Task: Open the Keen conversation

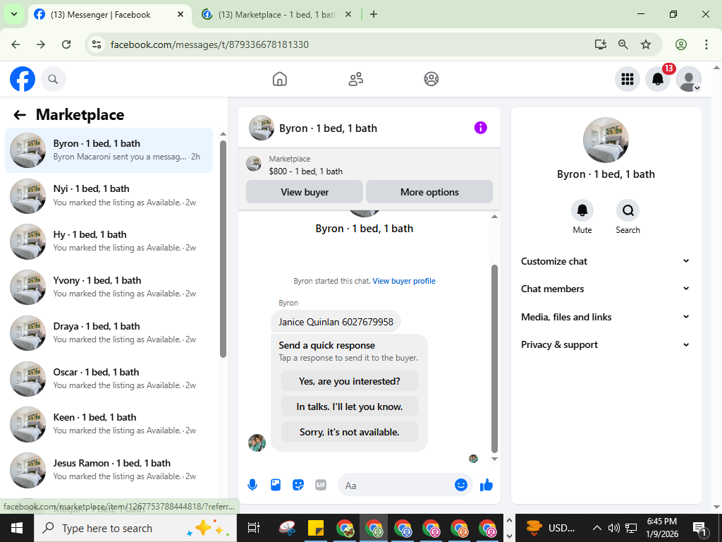Action: (109, 424)
